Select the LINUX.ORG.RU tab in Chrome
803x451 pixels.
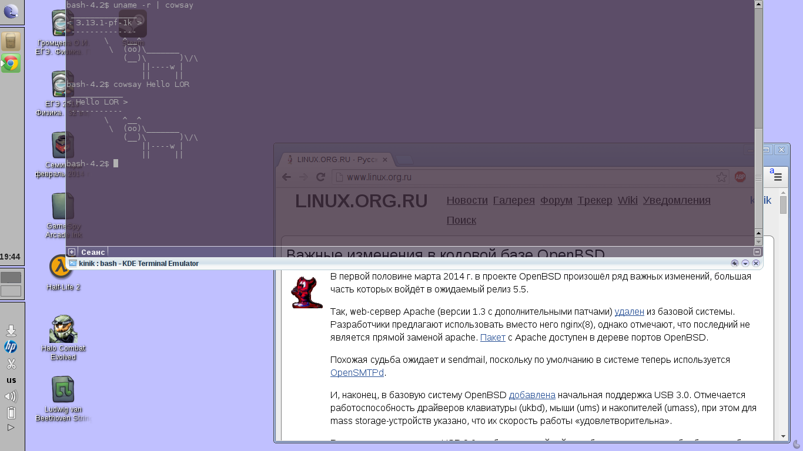tap(335, 160)
